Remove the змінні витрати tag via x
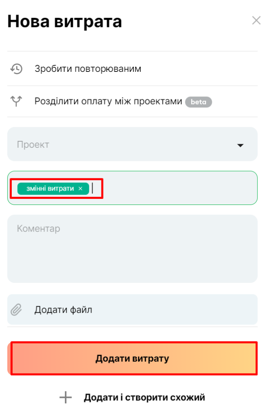The height and width of the screenshot is (418, 271). [x=80, y=189]
